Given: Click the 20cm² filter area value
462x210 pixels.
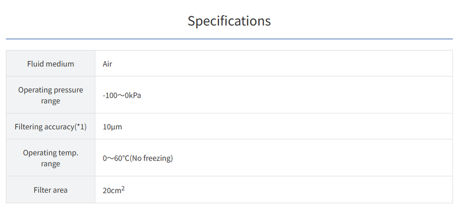Looking at the screenshot, I should (114, 190).
